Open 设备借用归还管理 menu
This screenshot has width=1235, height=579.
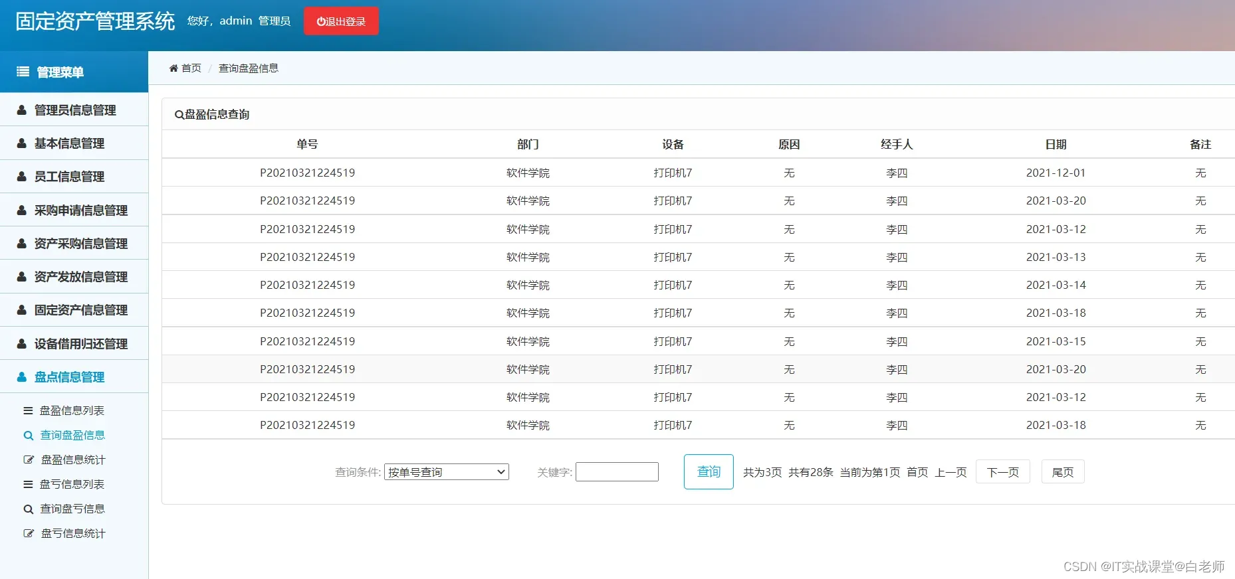[74, 344]
